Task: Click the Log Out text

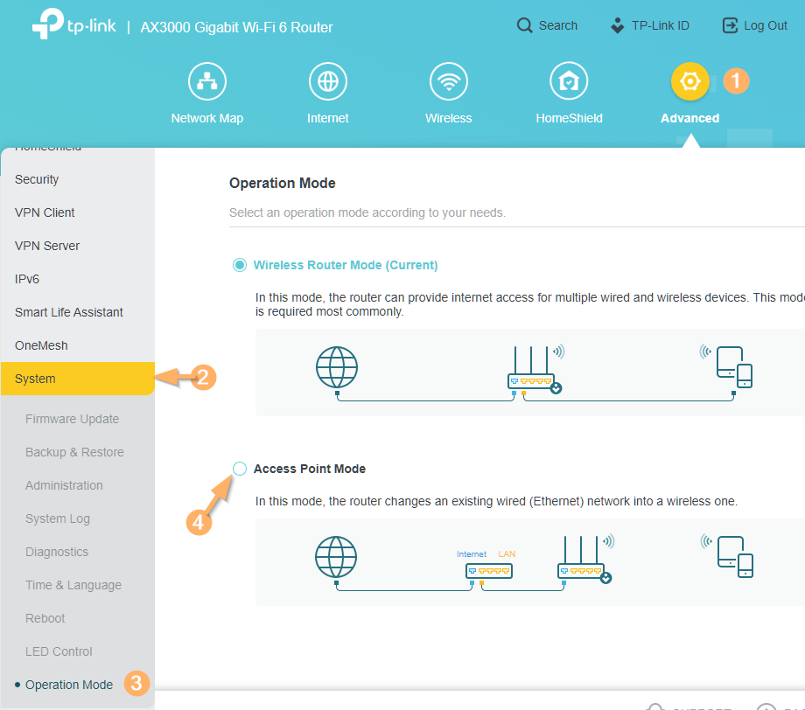Action: point(766,25)
